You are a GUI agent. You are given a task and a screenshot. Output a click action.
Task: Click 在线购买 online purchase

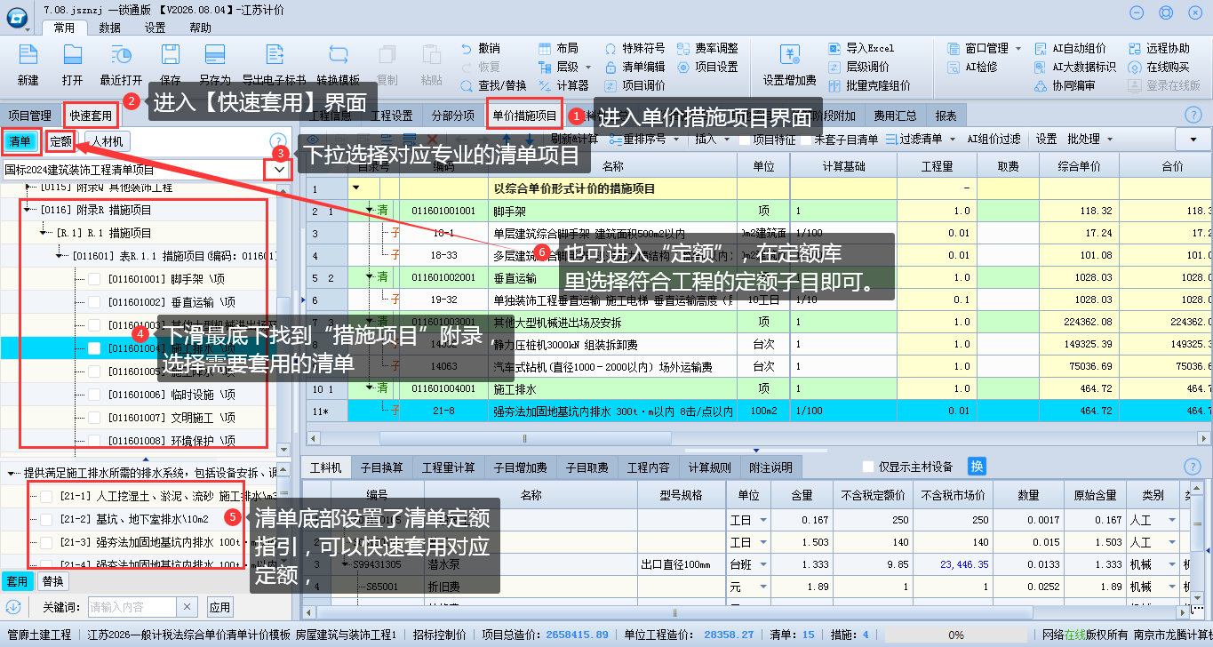(1159, 67)
